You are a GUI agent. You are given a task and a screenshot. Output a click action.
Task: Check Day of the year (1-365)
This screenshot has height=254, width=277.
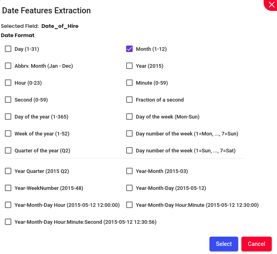coord(8,117)
